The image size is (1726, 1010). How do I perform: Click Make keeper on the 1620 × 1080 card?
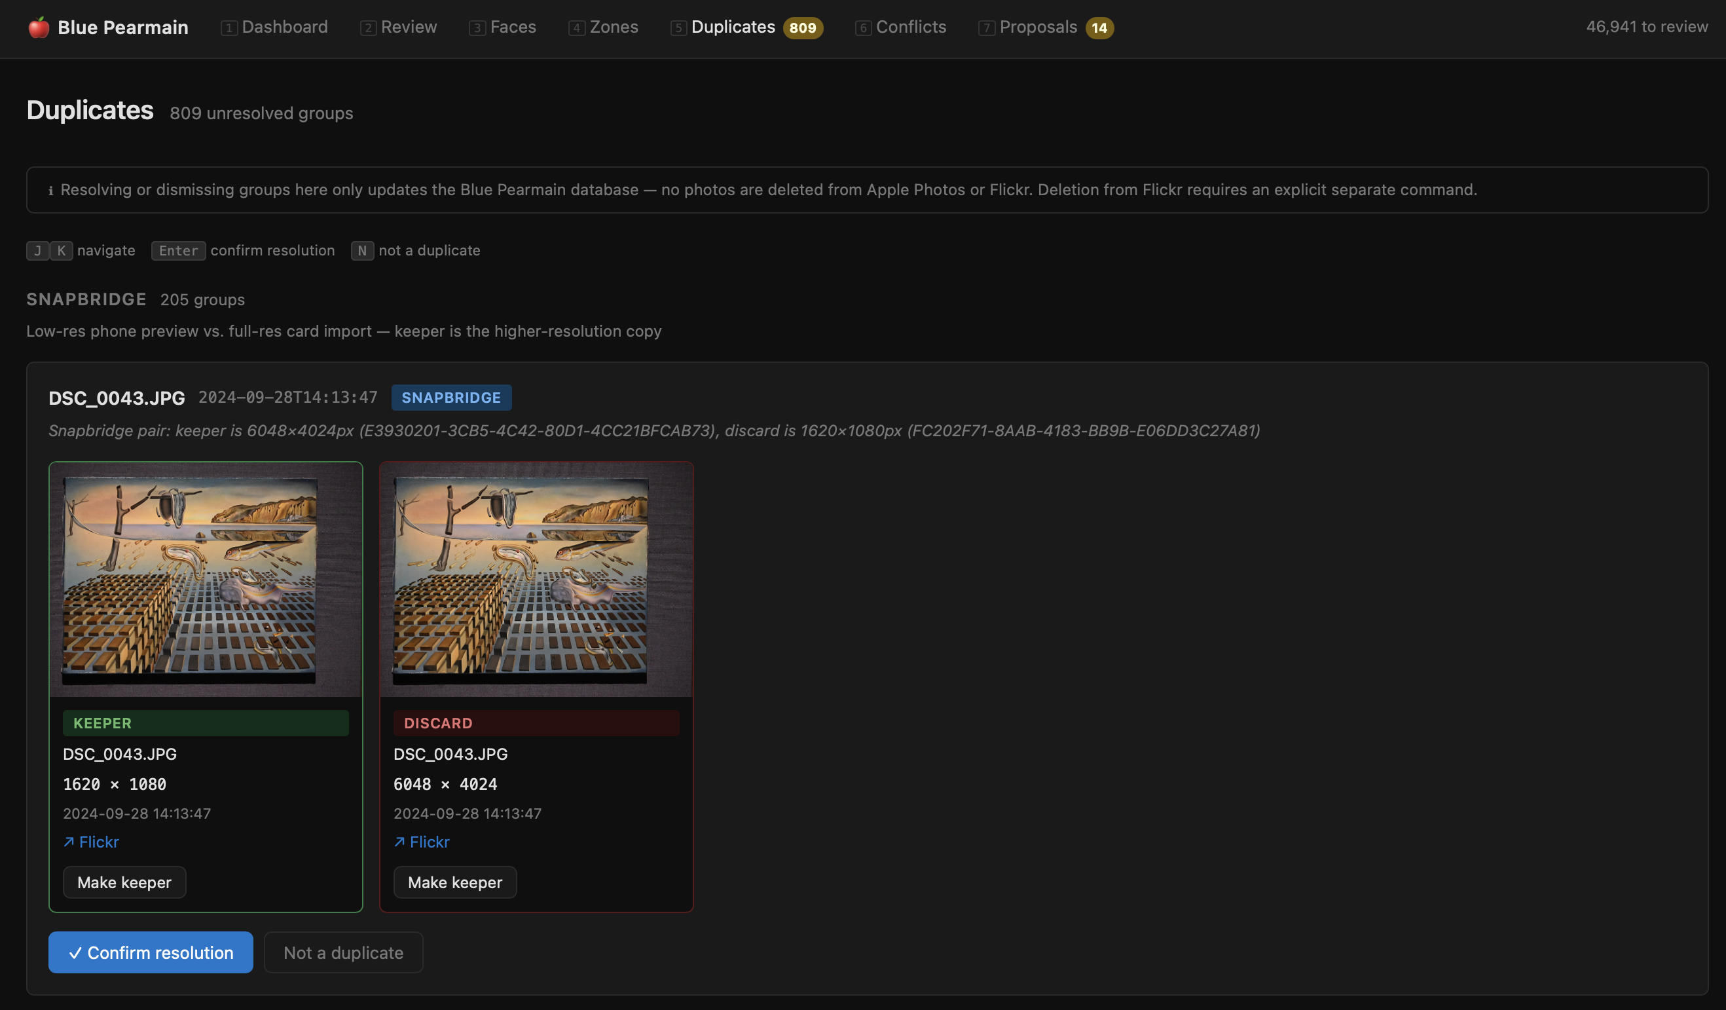coord(124,882)
